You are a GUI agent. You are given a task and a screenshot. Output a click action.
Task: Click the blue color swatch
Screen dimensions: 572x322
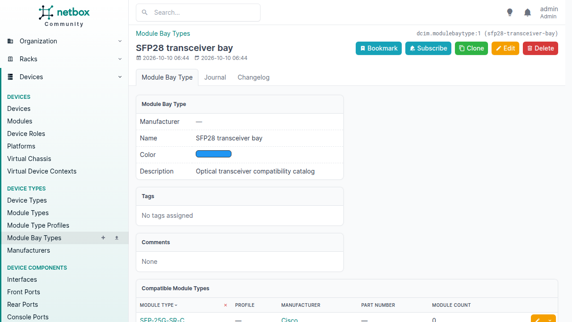[x=214, y=154]
